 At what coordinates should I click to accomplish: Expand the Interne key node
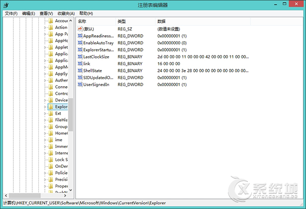[x=45, y=153]
